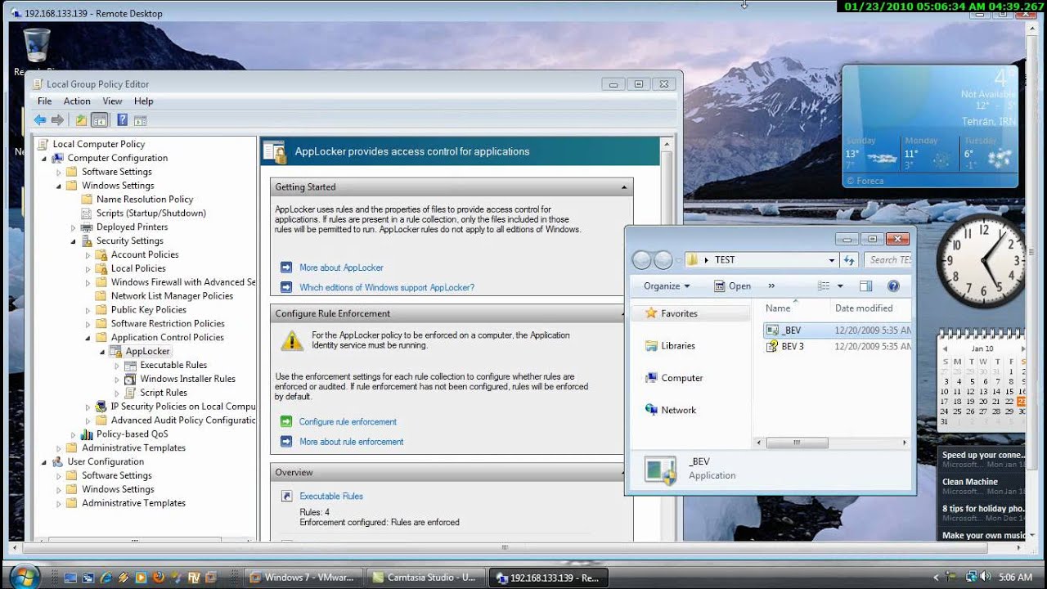Click the Search TEST input field
Screen dimensions: 1047x589
coord(888,260)
